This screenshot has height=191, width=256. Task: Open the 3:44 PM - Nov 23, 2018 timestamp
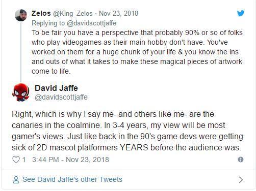(x=70, y=160)
